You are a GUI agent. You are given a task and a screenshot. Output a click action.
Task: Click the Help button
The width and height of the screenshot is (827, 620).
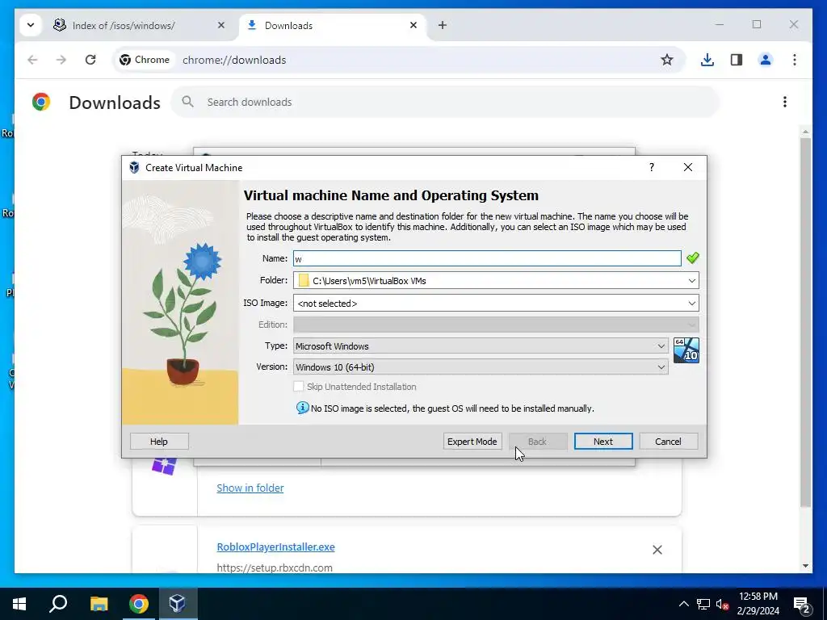point(159,442)
